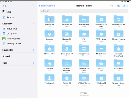Open the OneDrive folder
The width and height of the screenshot is (131, 99).
[50, 63]
